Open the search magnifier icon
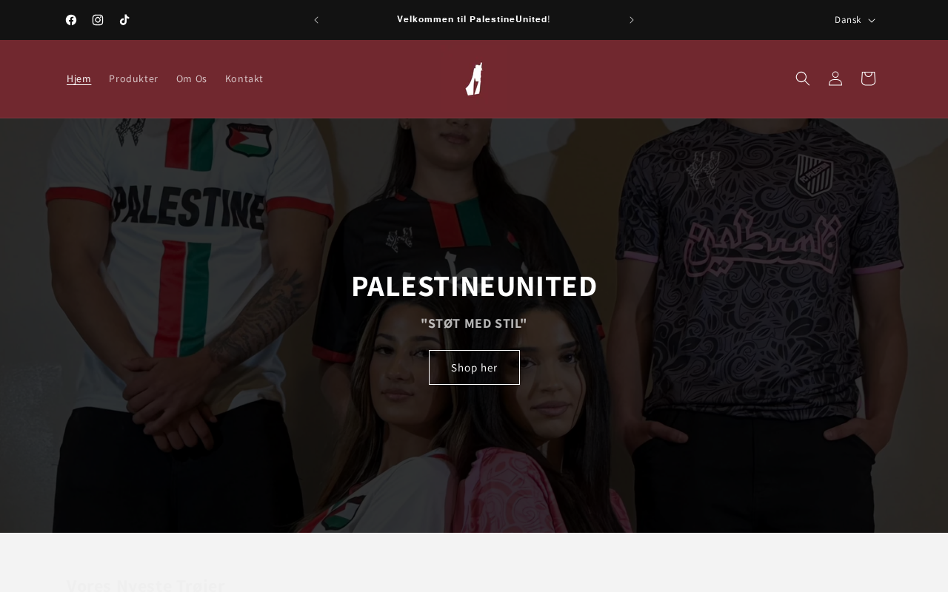Screen dimensions: 948x592 coord(803,78)
